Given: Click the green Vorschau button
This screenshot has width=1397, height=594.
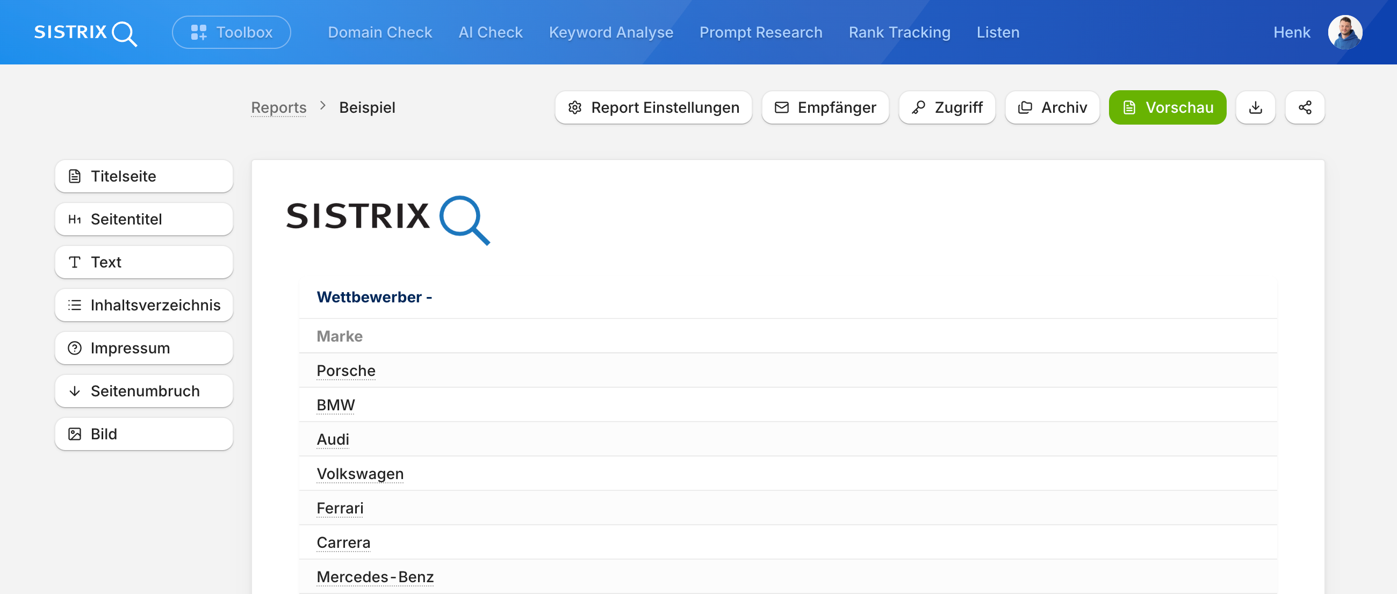Looking at the screenshot, I should pyautogui.click(x=1168, y=107).
